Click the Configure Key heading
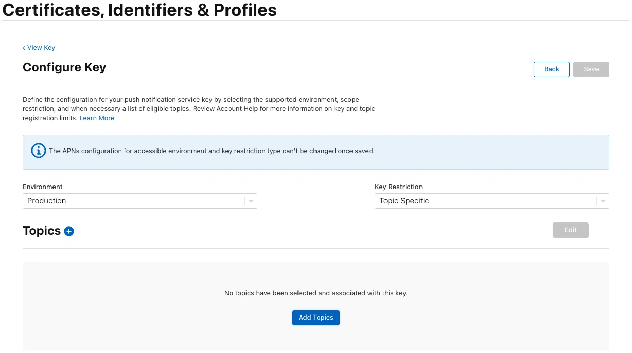The height and width of the screenshot is (353, 632). coord(64,67)
